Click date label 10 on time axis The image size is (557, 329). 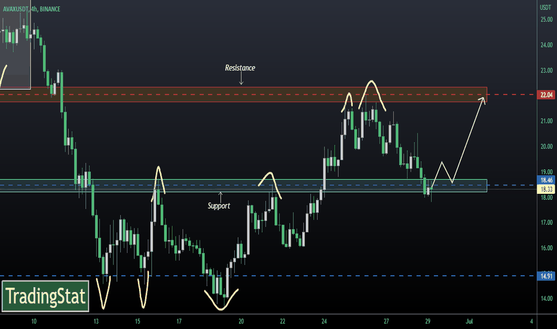[x=33, y=321]
